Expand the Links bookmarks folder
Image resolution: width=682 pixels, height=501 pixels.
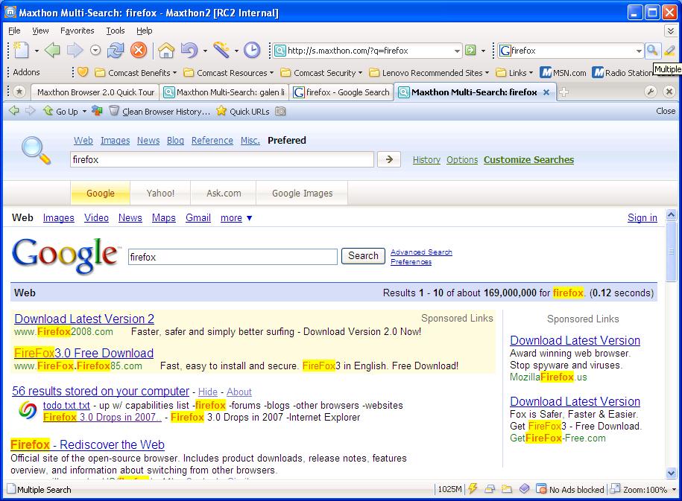coord(514,72)
